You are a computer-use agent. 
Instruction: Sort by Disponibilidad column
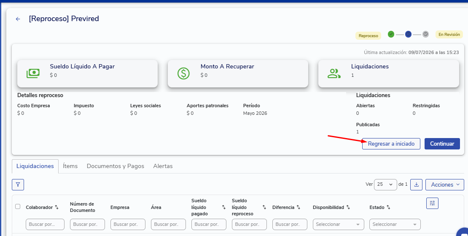point(348,207)
